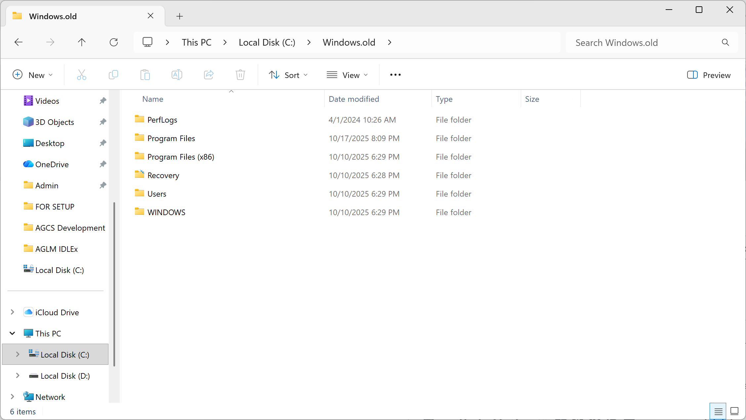Select pinned Local Disk (C:) quick access

tap(60, 270)
